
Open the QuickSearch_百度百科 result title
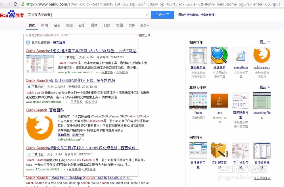[x=45, y=110]
